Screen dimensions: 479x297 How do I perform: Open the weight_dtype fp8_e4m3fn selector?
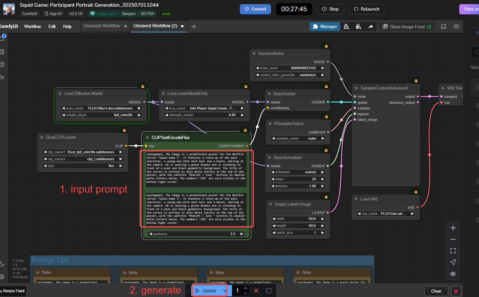coord(101,115)
